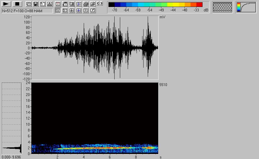Toggle the vertical lines cursor icon in second row
This screenshot has width=259, height=159.
tap(58, 11)
